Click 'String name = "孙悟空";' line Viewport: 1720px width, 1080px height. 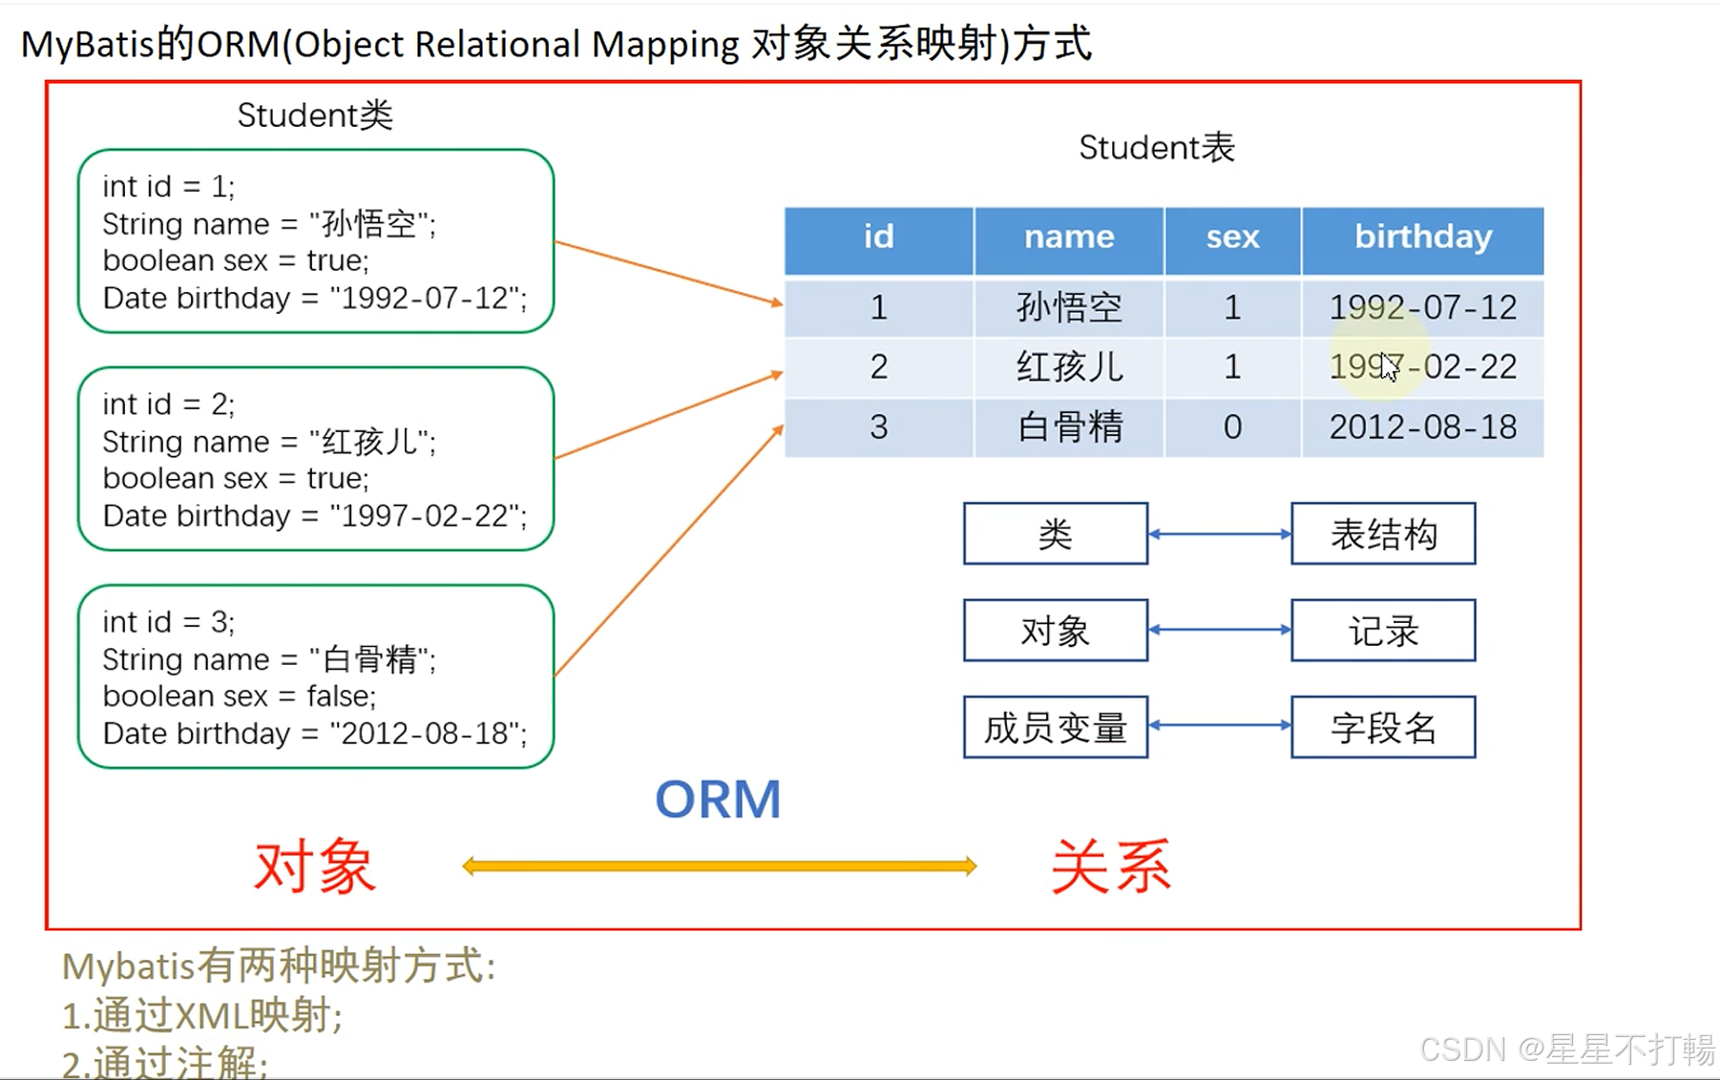269,223
